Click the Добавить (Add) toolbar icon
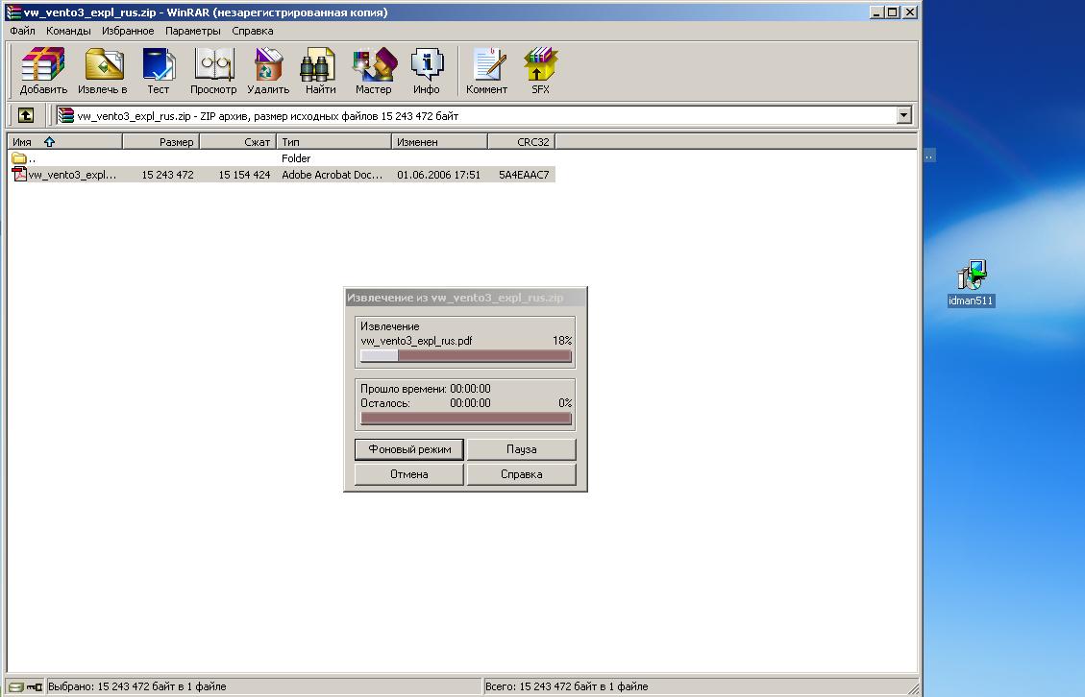 tap(43, 64)
